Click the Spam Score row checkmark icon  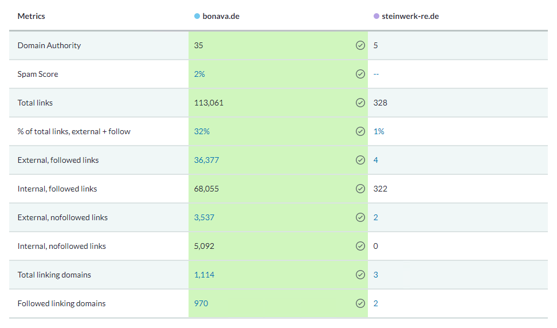[360, 74]
